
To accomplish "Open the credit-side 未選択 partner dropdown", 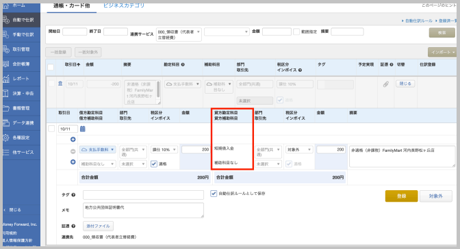I will tap(268, 164).
